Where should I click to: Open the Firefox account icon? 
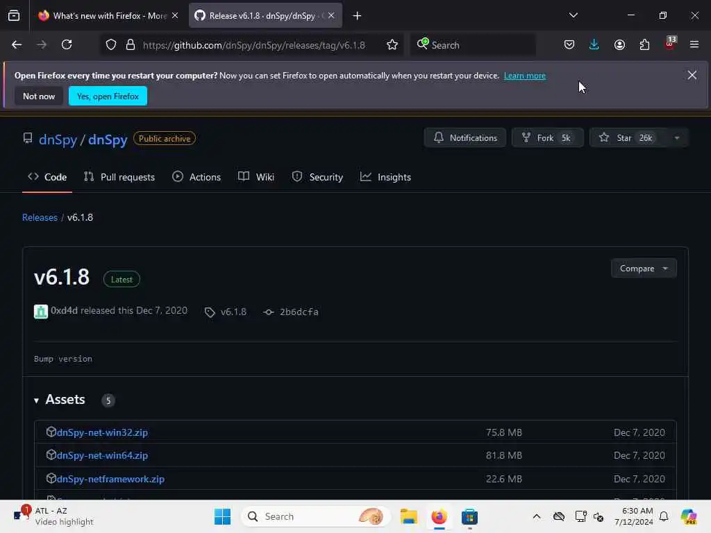619,44
